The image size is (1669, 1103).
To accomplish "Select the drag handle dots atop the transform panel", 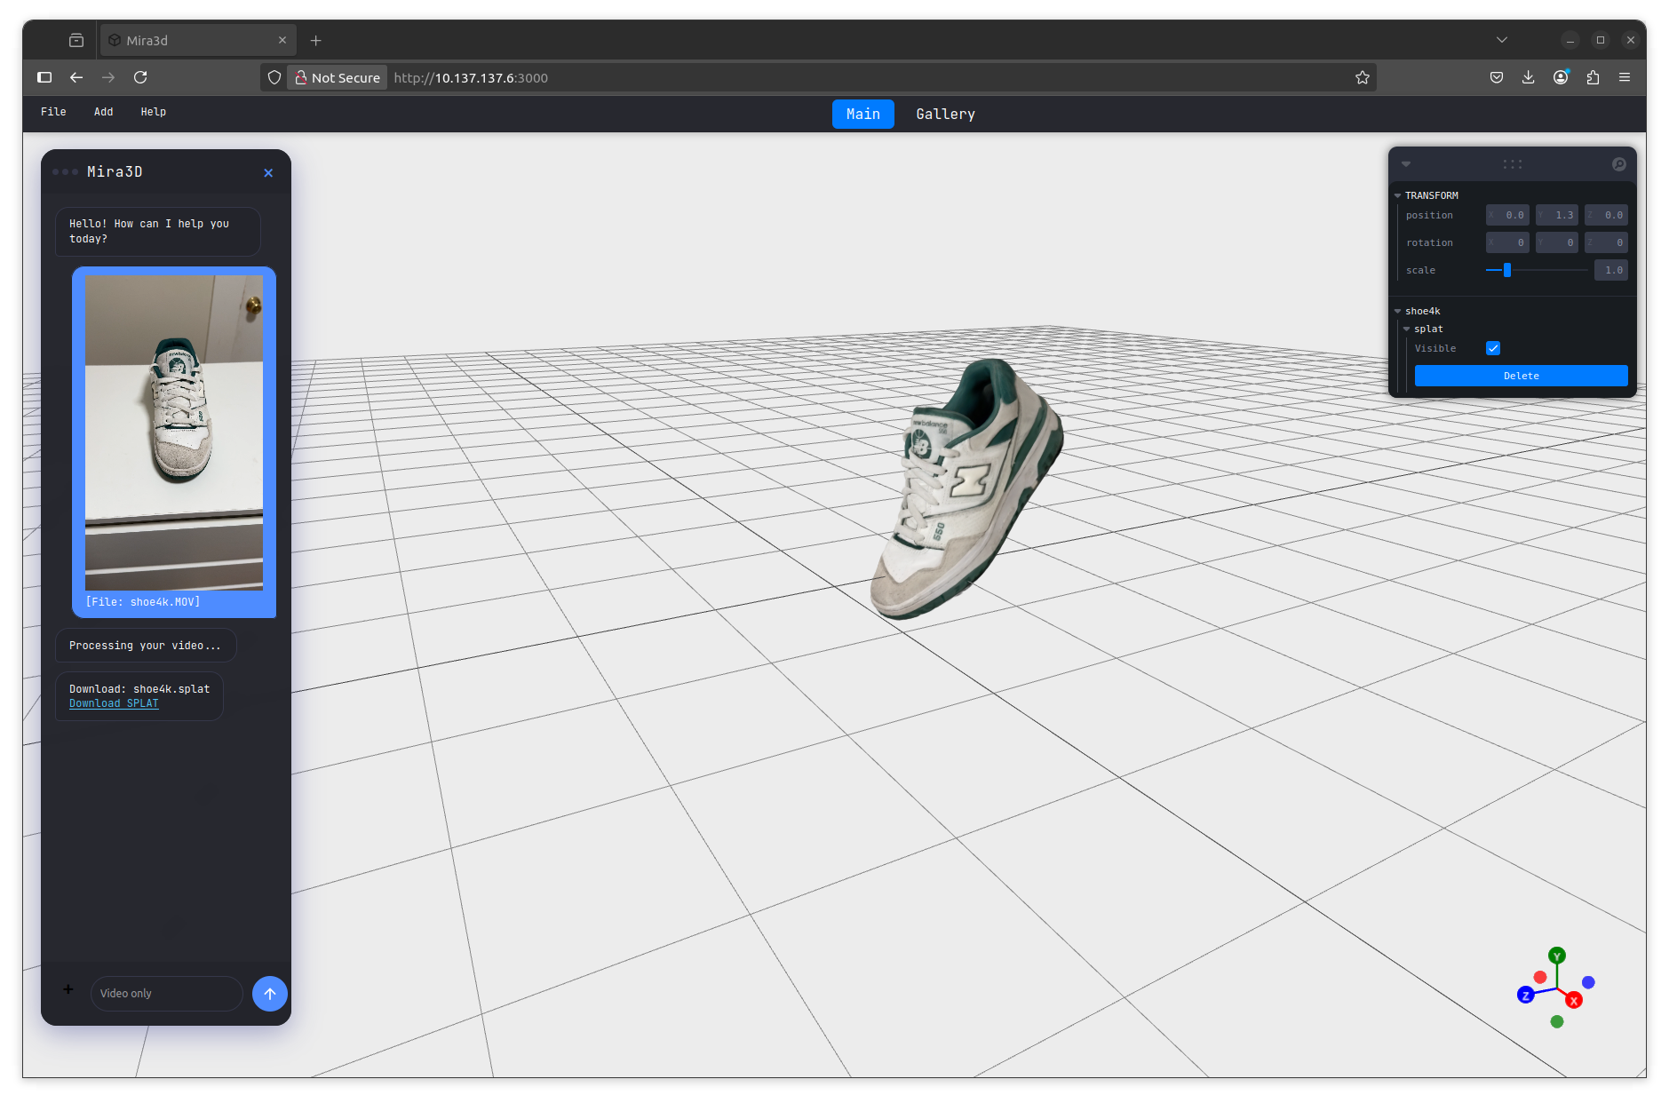I will click(1511, 163).
